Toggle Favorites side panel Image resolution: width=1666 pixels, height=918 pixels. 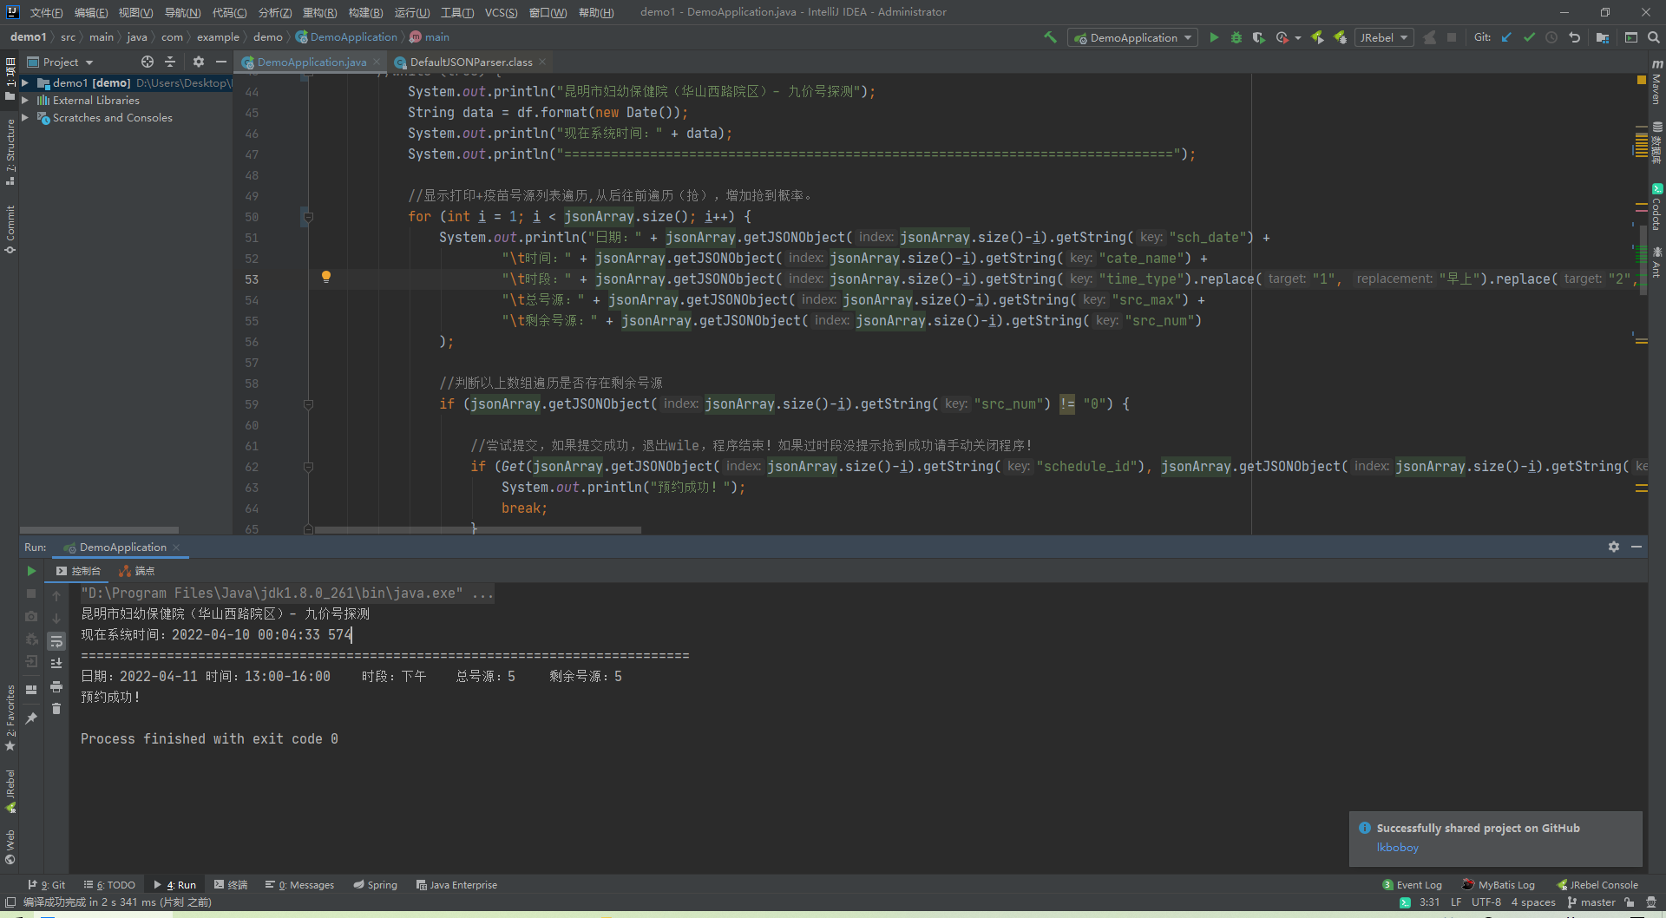point(10,717)
